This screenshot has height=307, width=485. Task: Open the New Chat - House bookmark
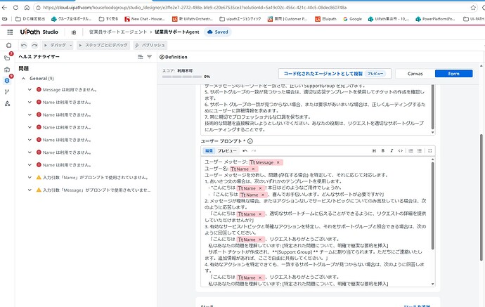145,19
